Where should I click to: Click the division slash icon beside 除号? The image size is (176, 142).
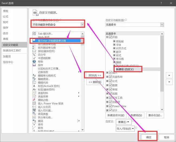(x=34, y=128)
